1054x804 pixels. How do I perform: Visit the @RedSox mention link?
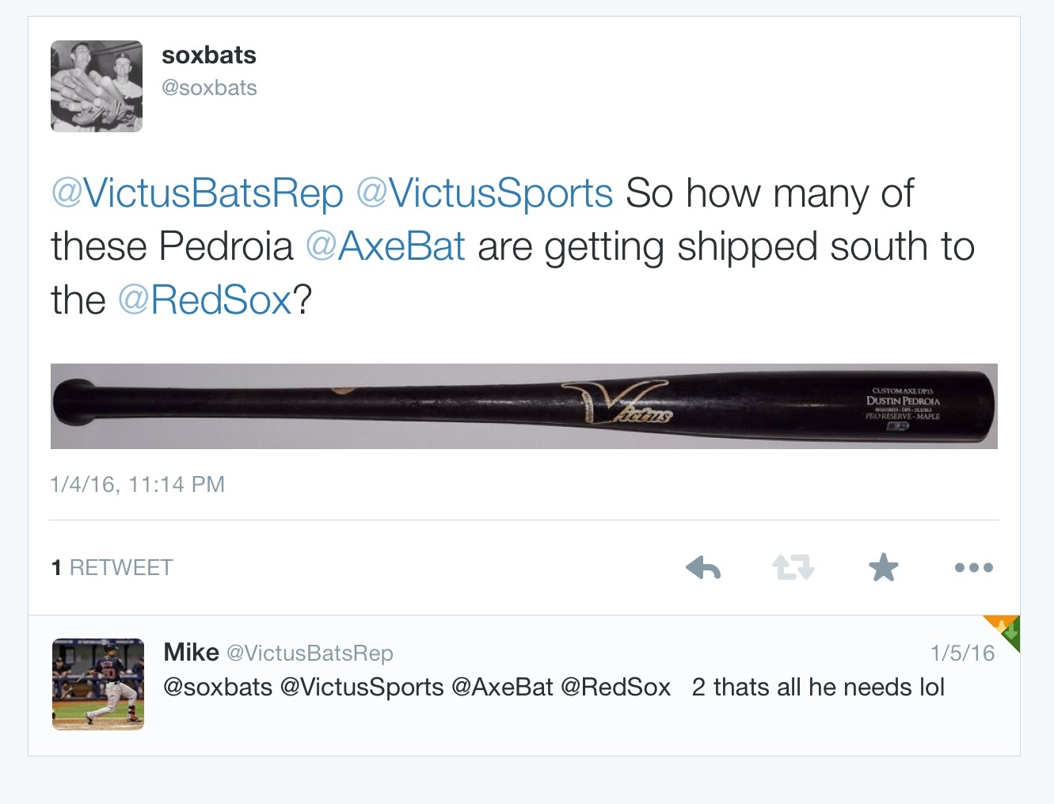click(205, 300)
